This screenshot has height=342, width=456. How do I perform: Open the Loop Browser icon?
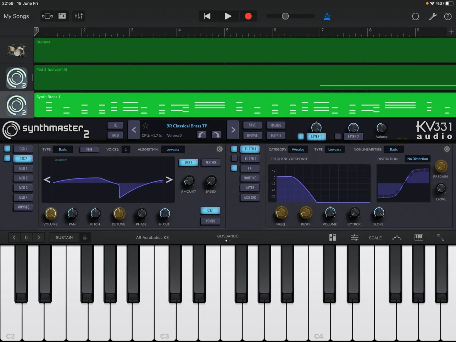point(415,16)
